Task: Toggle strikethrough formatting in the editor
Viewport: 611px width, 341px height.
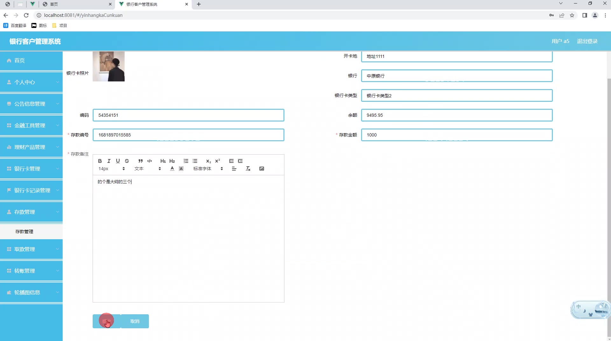Action: pyautogui.click(x=127, y=161)
